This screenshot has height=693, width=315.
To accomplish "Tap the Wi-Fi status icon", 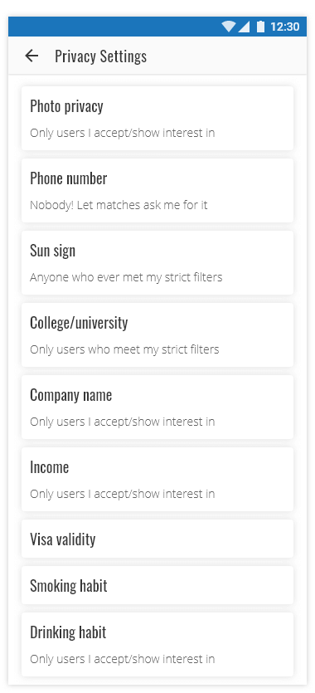I will click(229, 27).
